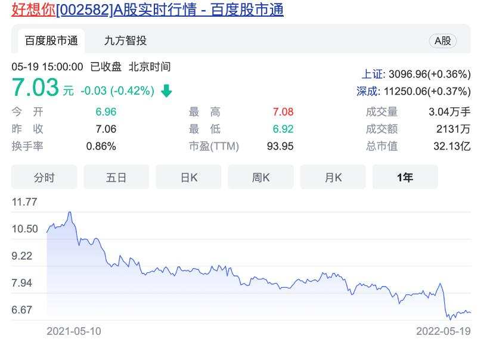
Task: Click the 7.94 y-axis label
Action: pyautogui.click(x=22, y=282)
